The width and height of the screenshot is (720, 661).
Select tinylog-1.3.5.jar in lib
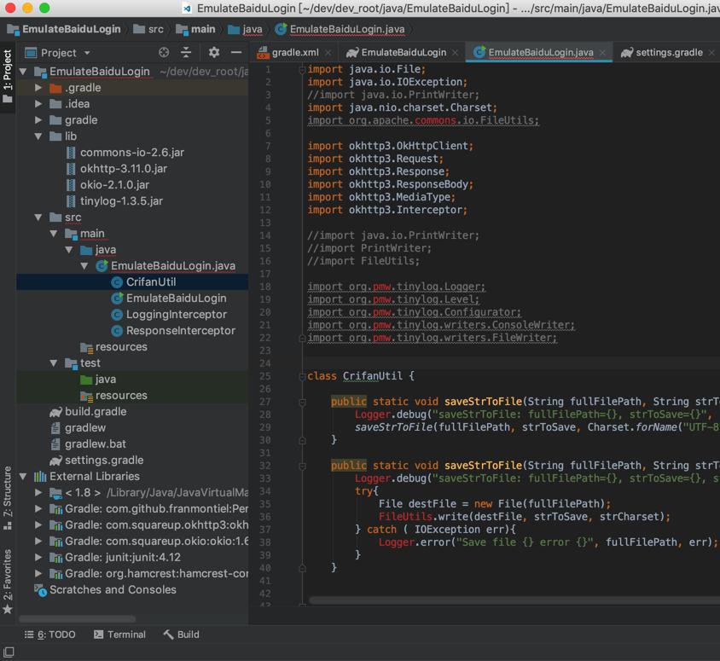(x=122, y=201)
